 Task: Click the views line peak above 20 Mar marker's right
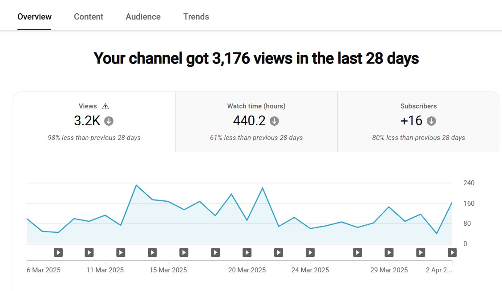point(263,188)
